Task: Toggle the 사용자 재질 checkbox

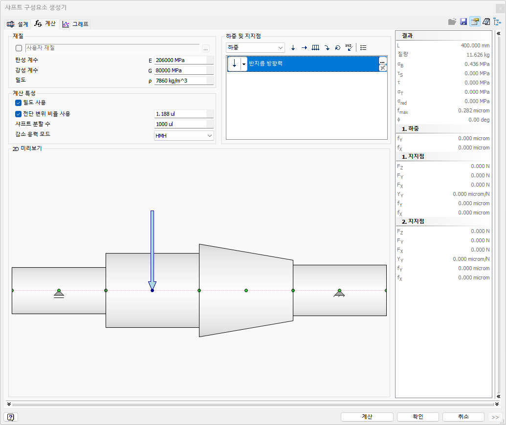Action: tap(19, 48)
